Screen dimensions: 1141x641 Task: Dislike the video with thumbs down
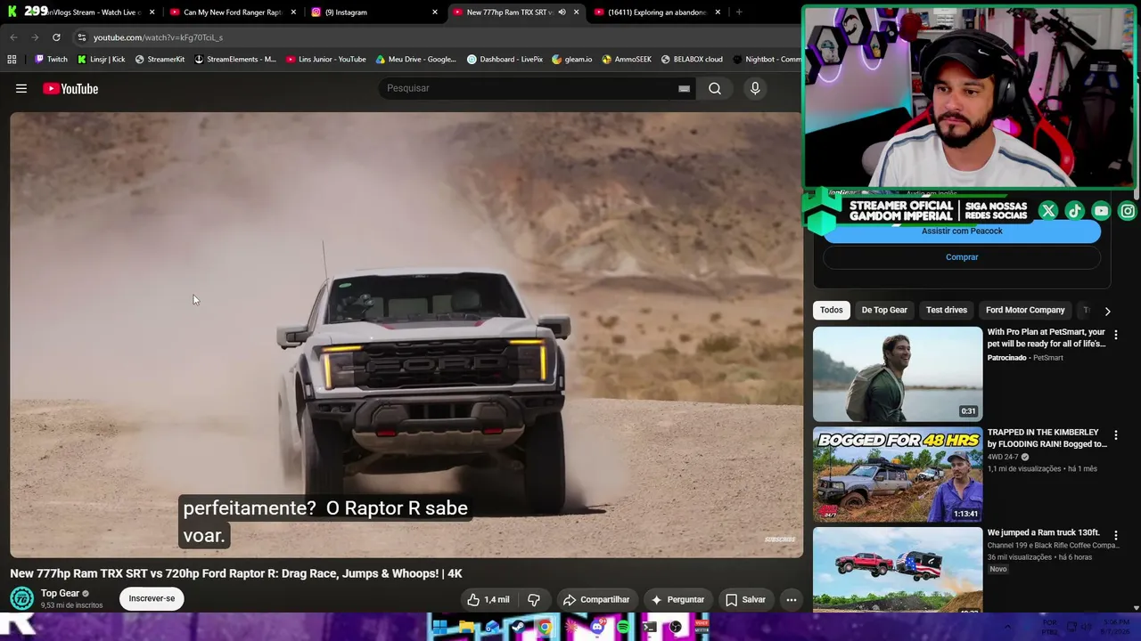tap(534, 599)
